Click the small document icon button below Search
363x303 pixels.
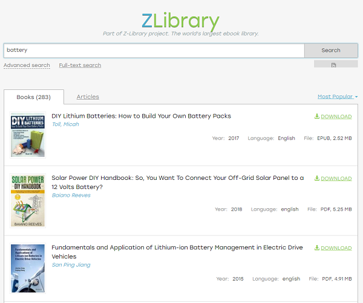(x=334, y=65)
